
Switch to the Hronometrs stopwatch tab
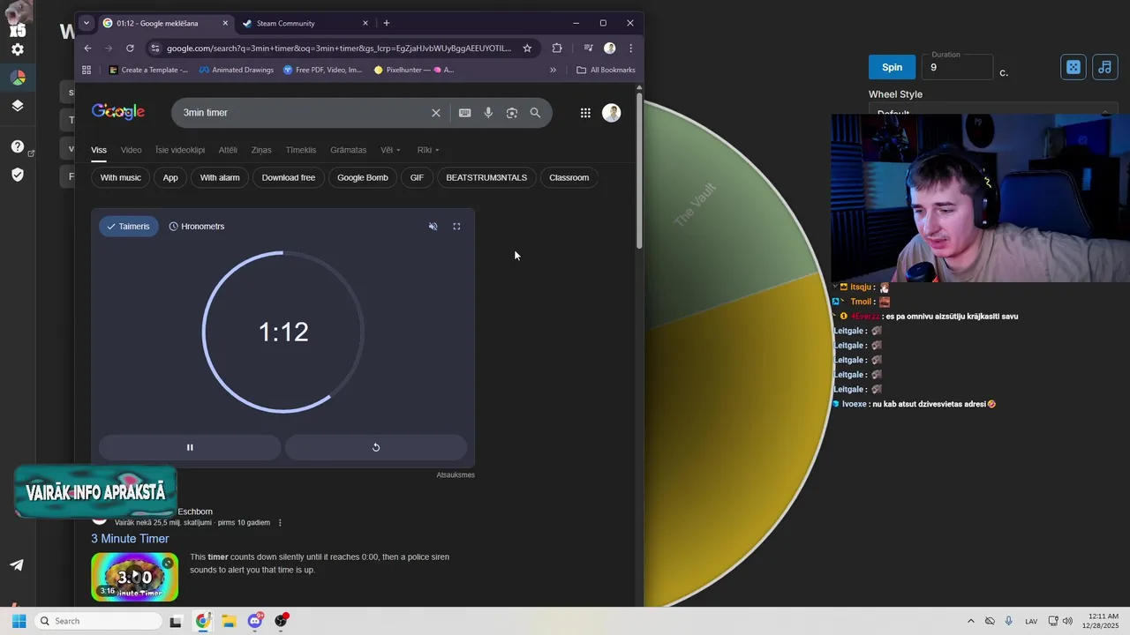click(x=197, y=227)
